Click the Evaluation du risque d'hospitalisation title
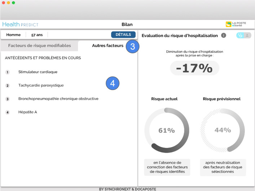Image resolution: width=255 pixels, height=191 pixels. click(180, 36)
